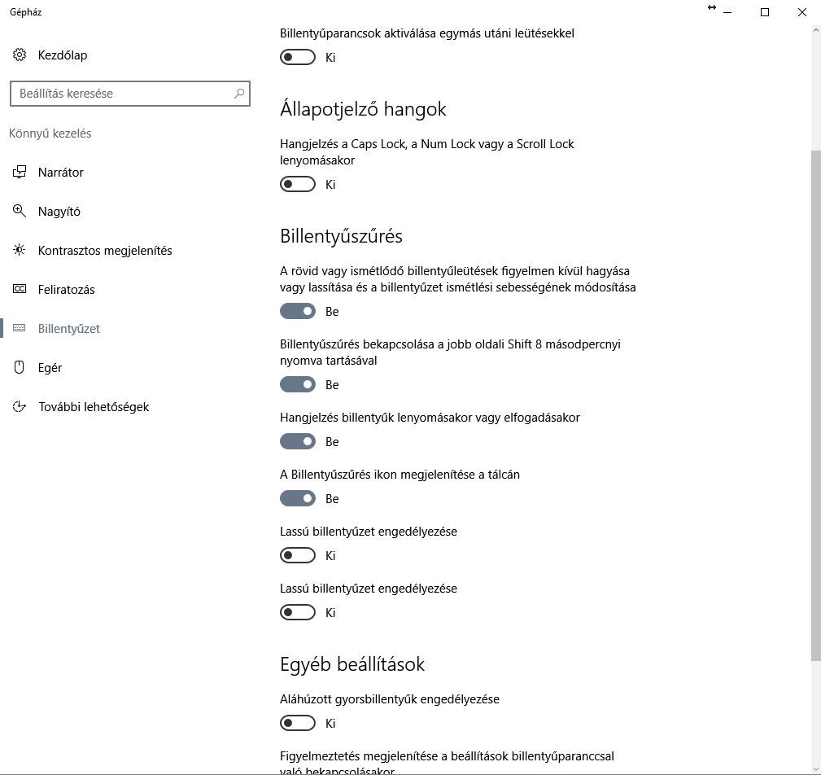Select the Nagyító magnifier icon
The width and height of the screenshot is (821, 775).
(x=20, y=211)
